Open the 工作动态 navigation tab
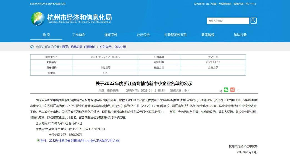Screen dimensions: 290x158 (x=79, y=35)
